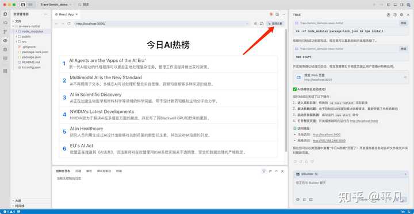Click the 选择元素 select element button

(x=275, y=24)
